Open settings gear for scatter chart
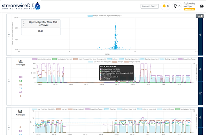 pyautogui.click(x=200, y=35)
